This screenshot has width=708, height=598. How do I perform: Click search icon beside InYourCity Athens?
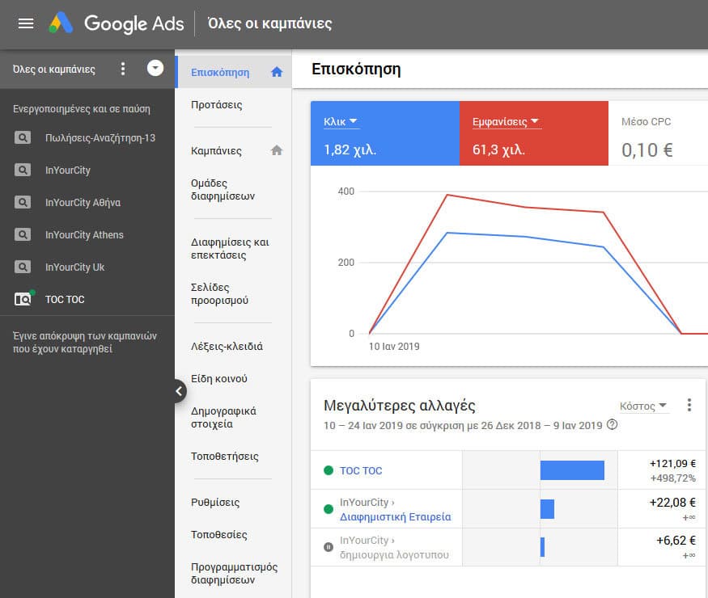click(x=23, y=234)
